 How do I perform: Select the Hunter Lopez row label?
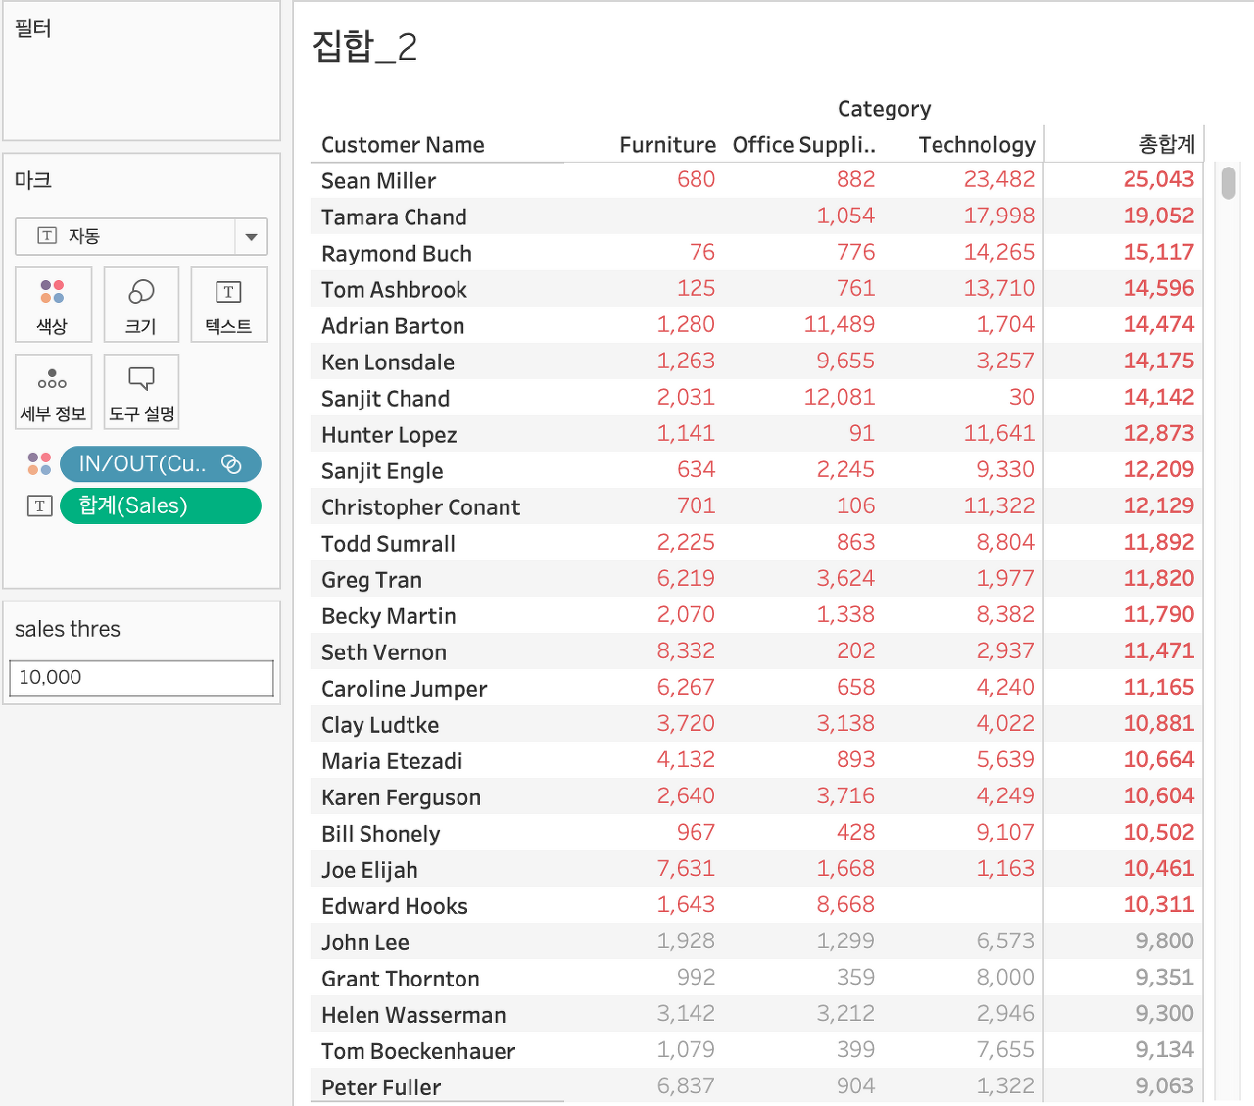pos(389,435)
